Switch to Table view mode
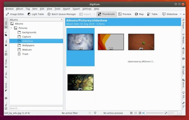Viewport: 189px width, 120px height. (152, 14)
